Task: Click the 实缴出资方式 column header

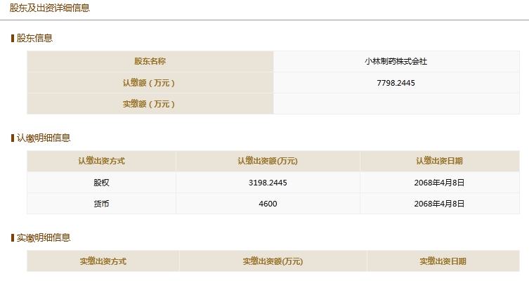Action: coord(103,261)
